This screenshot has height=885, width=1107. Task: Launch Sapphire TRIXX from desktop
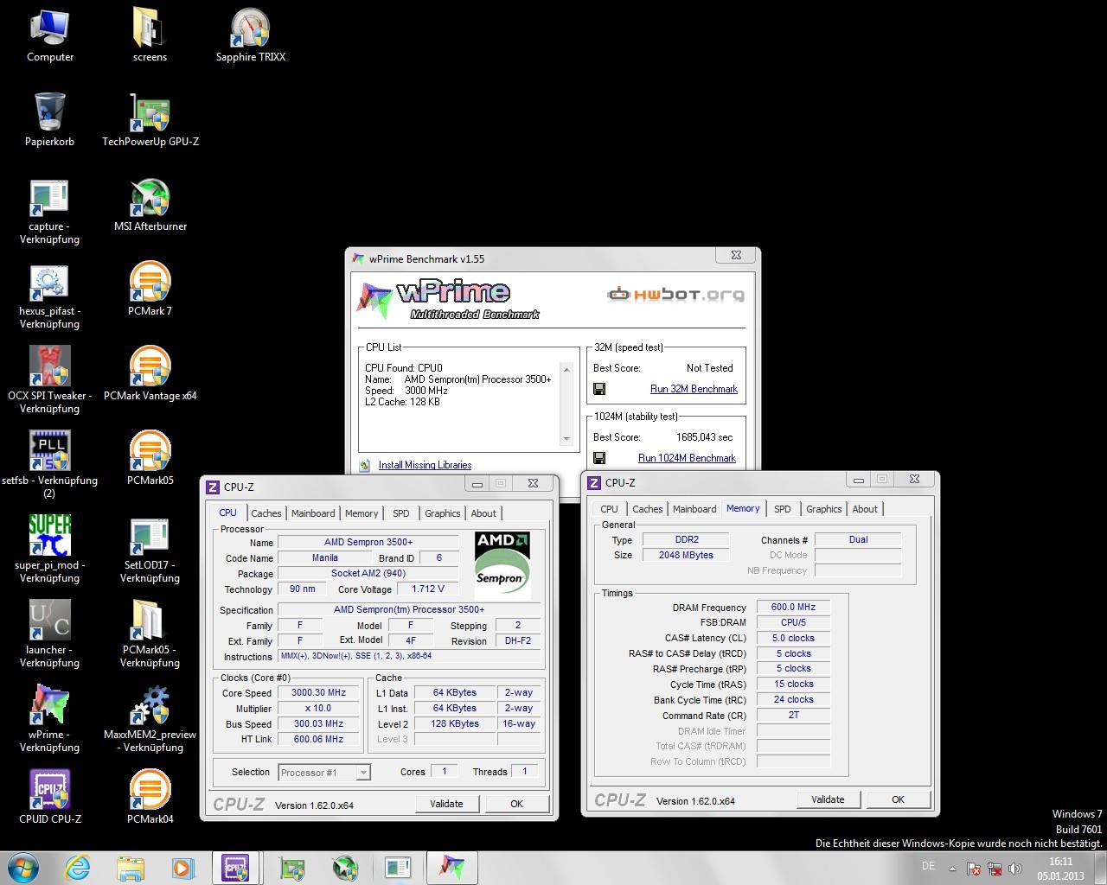pos(251,35)
